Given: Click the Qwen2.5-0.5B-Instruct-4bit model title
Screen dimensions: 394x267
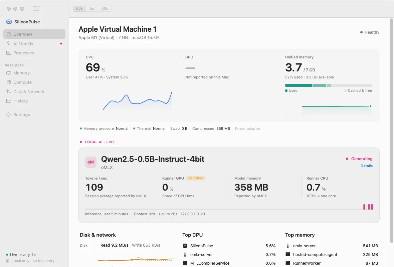Looking at the screenshot, I should click(x=153, y=159).
